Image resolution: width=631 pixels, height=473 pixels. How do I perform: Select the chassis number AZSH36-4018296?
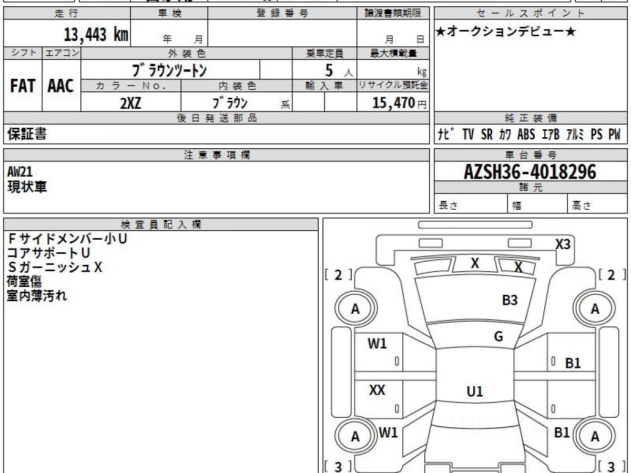pyautogui.click(x=530, y=171)
